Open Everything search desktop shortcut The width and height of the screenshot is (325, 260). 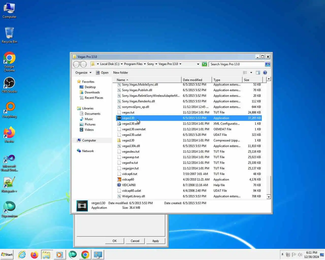[x=9, y=110]
